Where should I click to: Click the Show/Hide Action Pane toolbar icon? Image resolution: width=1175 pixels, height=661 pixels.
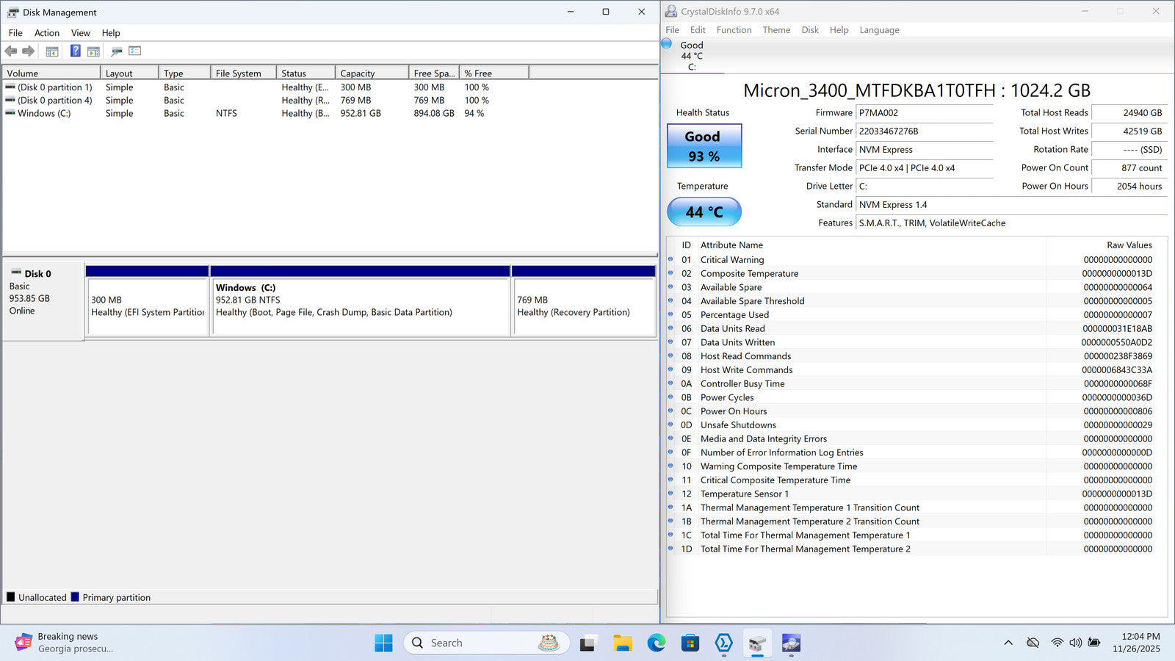(93, 51)
